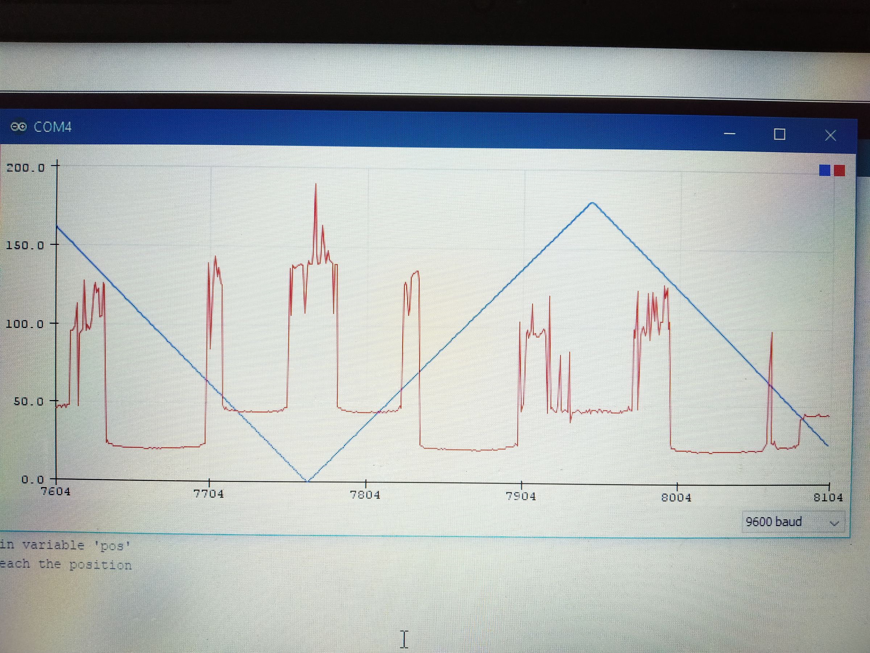Click the minimize control of the plotter window
The image size is (870, 653).
(x=730, y=134)
